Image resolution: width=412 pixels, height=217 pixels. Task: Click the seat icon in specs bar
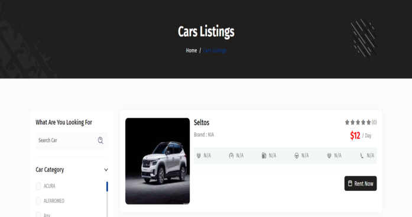(362, 156)
